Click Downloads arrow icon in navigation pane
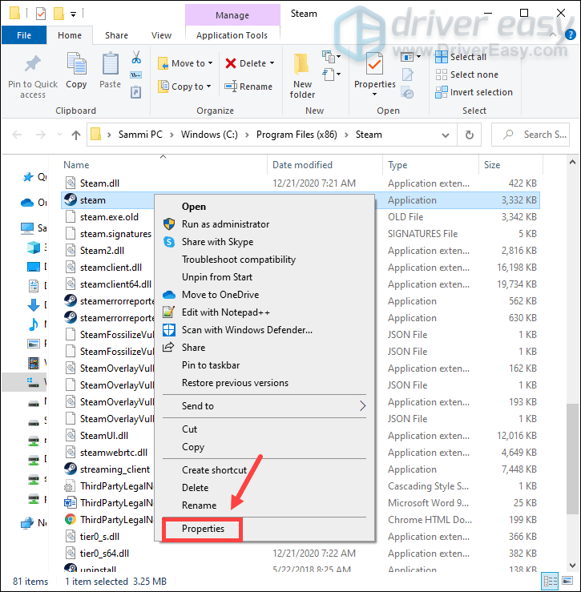Viewport: 581px width, 592px height. click(x=34, y=304)
